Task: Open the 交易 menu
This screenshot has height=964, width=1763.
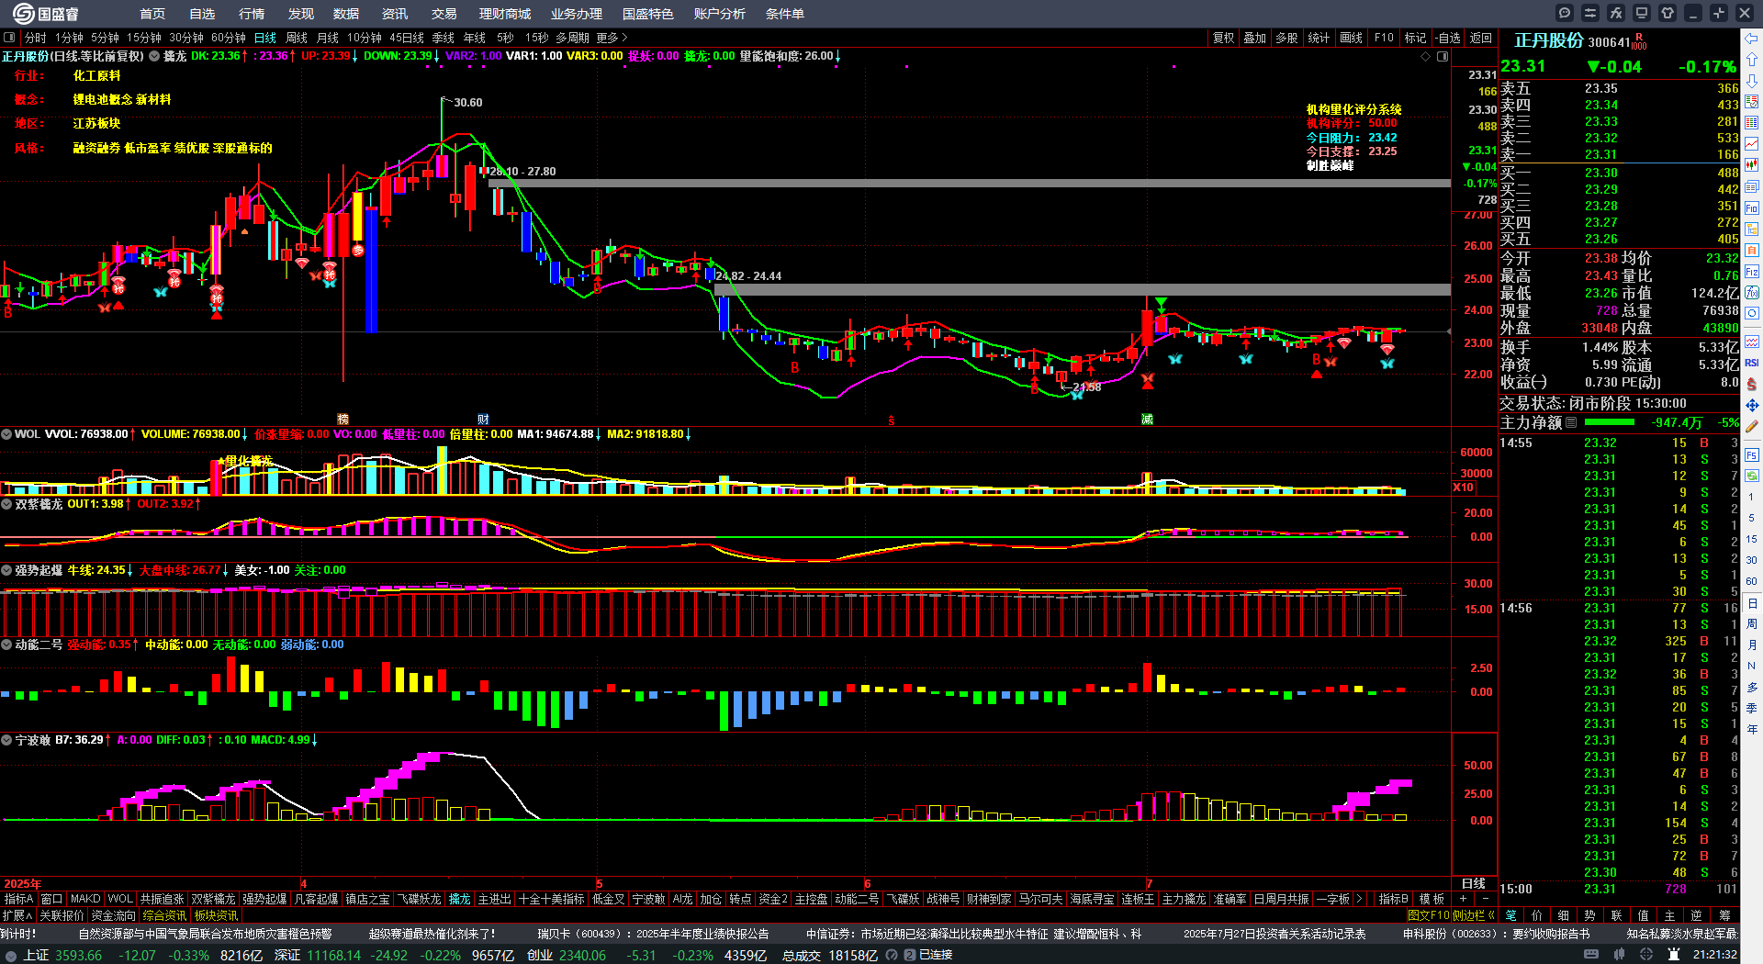Action: (444, 14)
